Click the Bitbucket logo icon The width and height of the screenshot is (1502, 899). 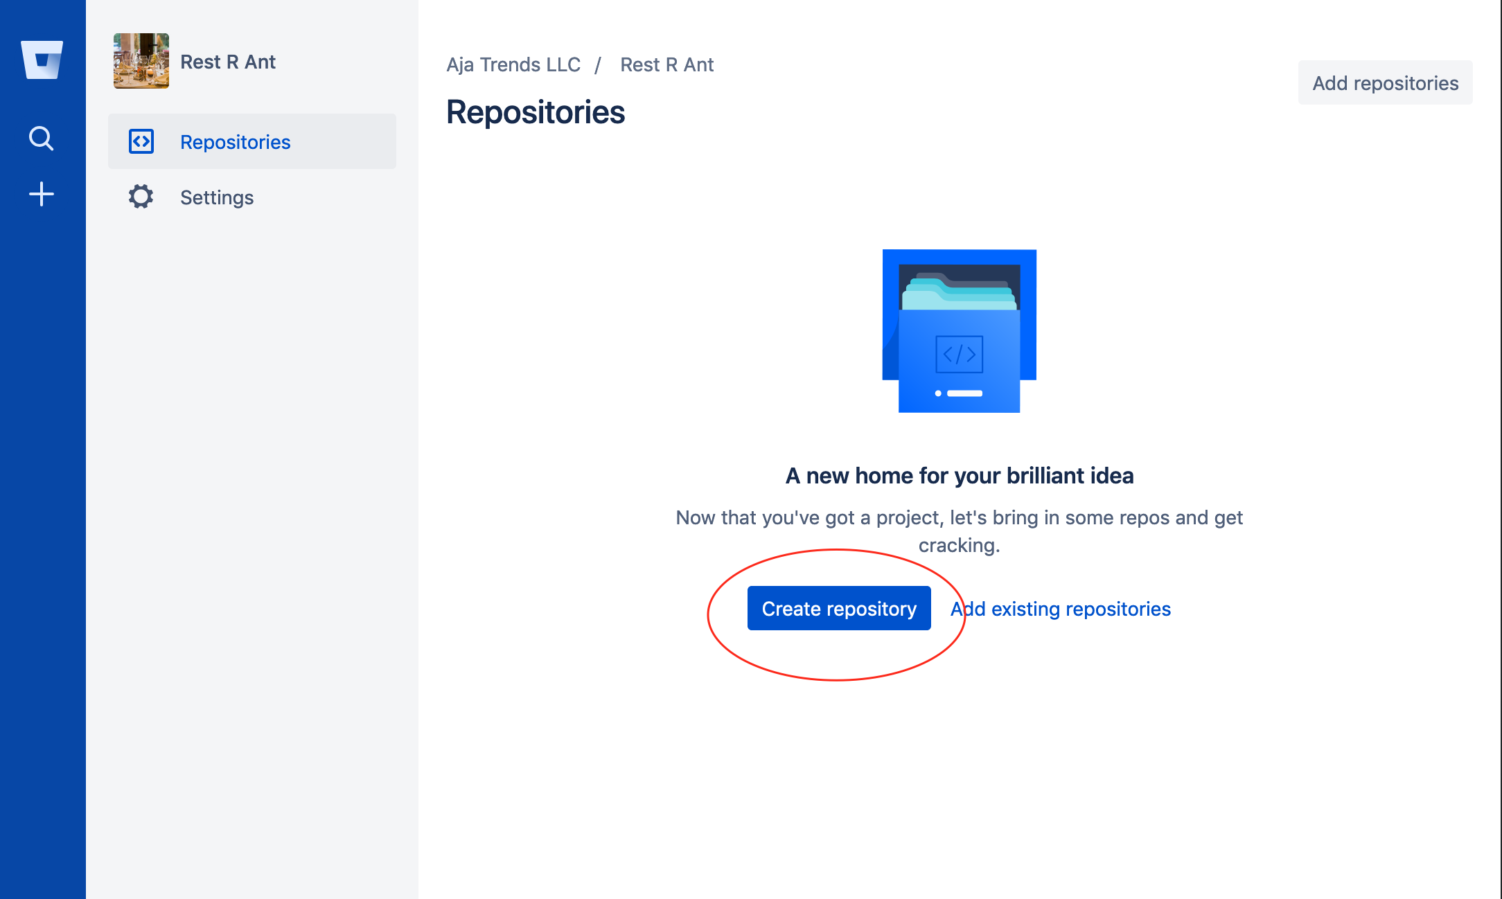click(42, 60)
